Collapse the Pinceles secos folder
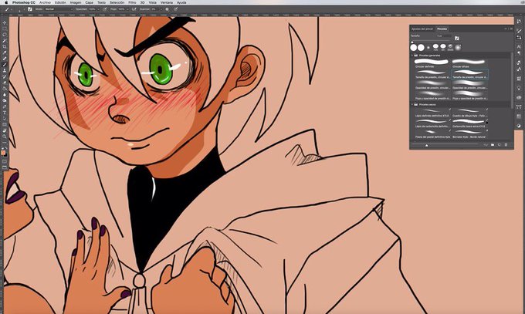 click(412, 104)
